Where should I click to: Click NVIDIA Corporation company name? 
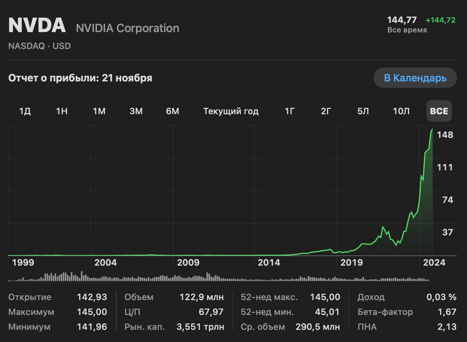click(127, 28)
